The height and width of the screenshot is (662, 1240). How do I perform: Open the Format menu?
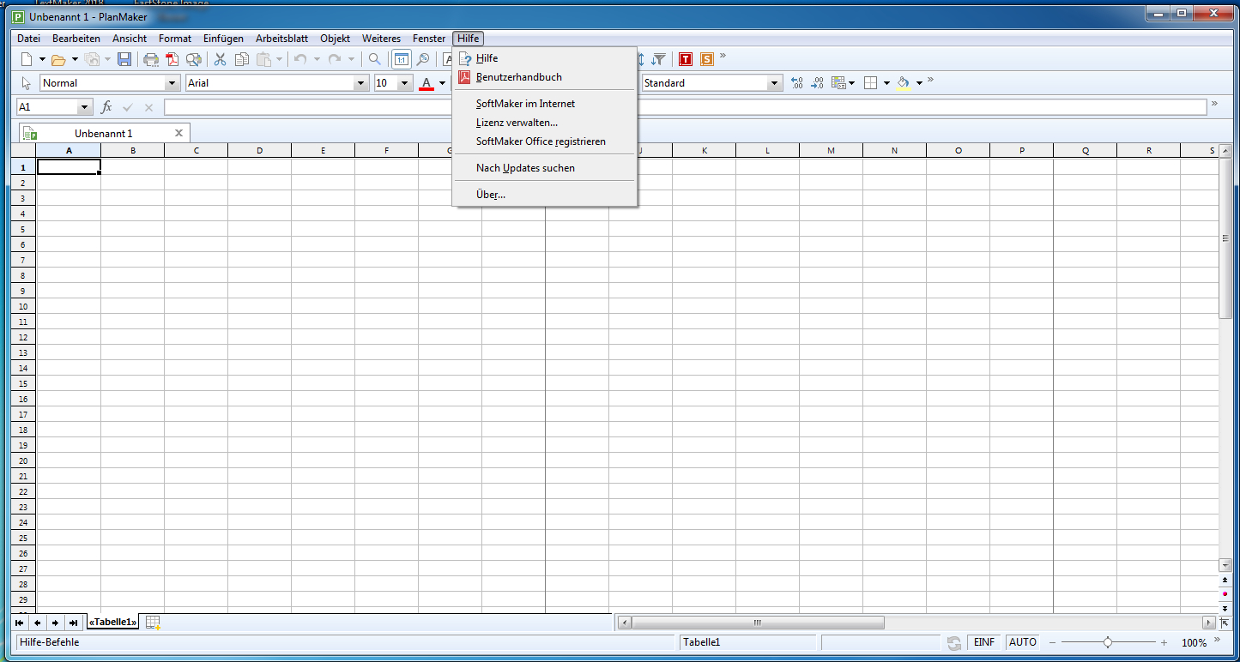pos(175,39)
